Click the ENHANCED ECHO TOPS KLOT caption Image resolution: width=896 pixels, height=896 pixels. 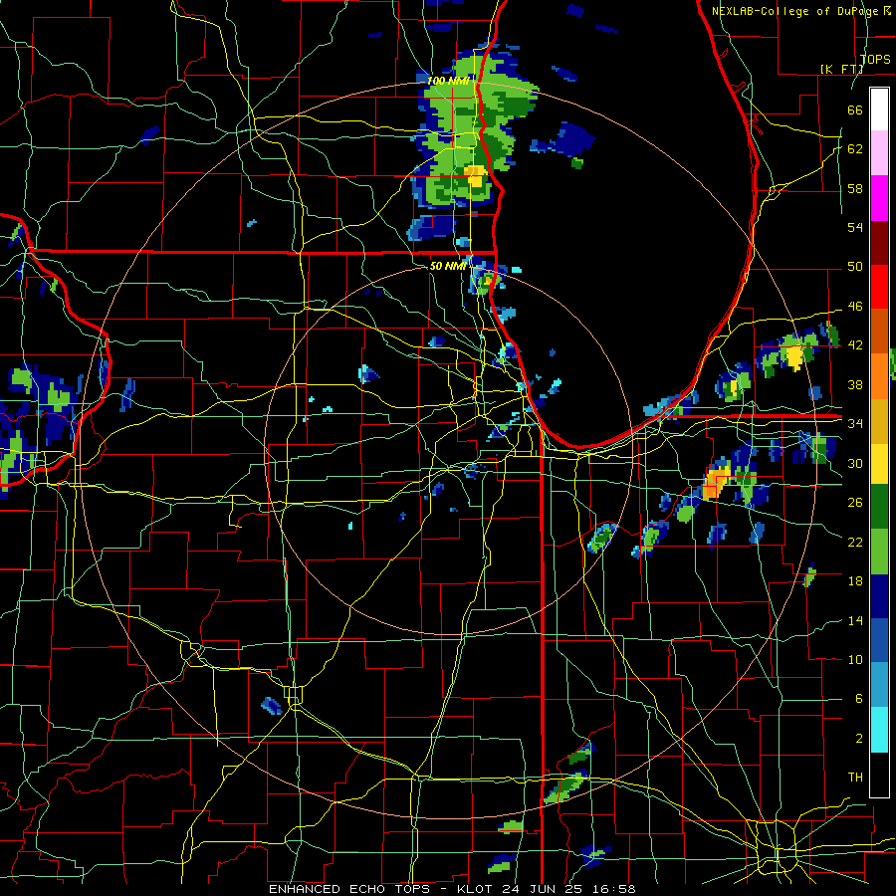pyautogui.click(x=452, y=889)
